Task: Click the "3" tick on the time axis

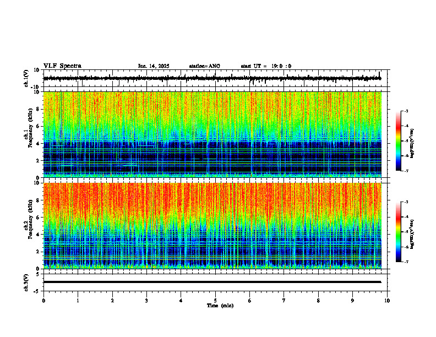Action: 146,301
